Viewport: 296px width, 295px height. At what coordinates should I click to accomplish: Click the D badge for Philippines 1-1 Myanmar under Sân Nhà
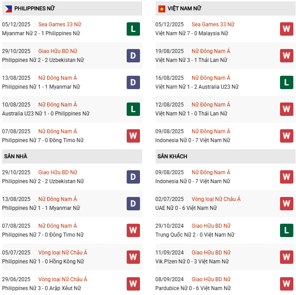click(x=133, y=204)
